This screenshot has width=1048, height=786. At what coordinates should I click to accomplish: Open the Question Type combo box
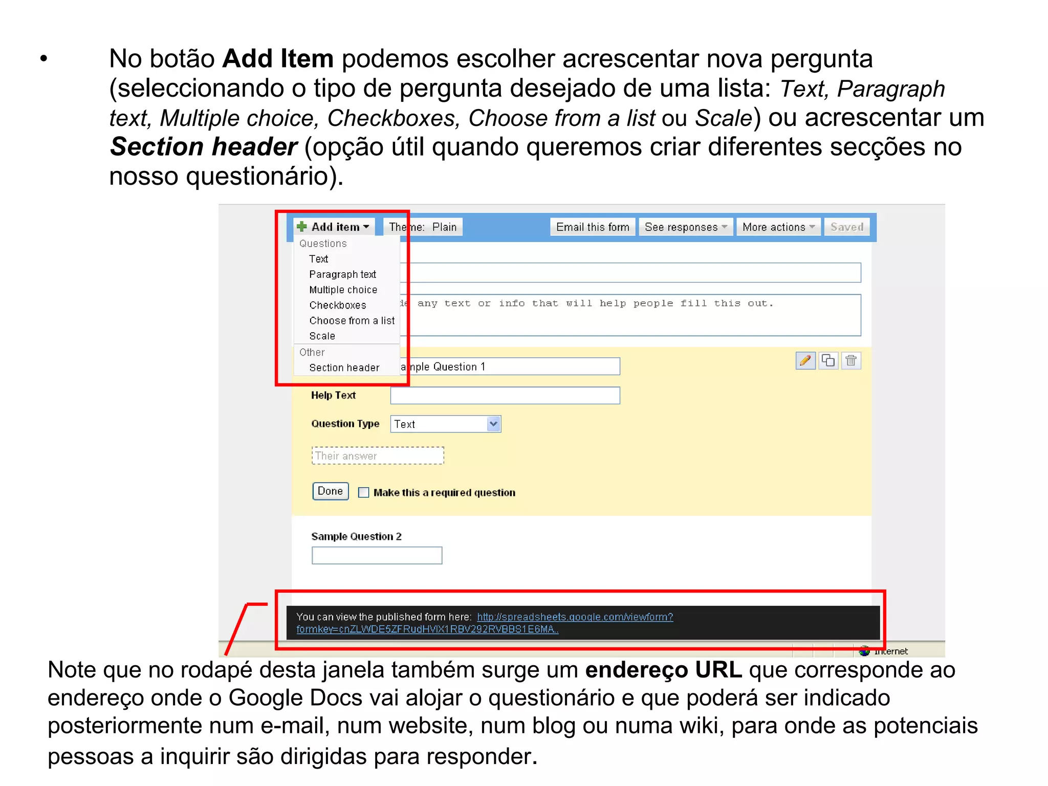[x=445, y=424]
